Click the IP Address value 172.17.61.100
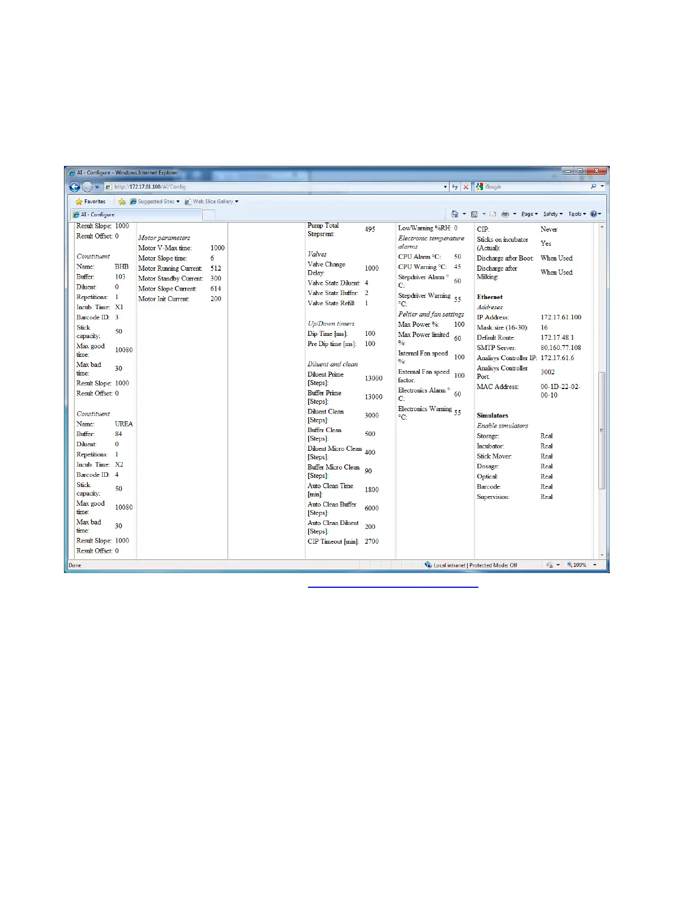This screenshot has width=693, height=897. tap(561, 317)
